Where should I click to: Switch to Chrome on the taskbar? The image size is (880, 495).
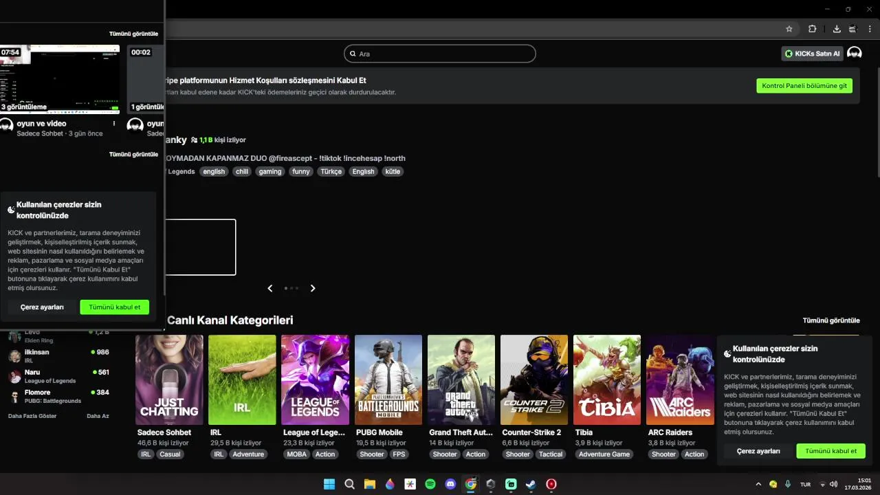(470, 484)
